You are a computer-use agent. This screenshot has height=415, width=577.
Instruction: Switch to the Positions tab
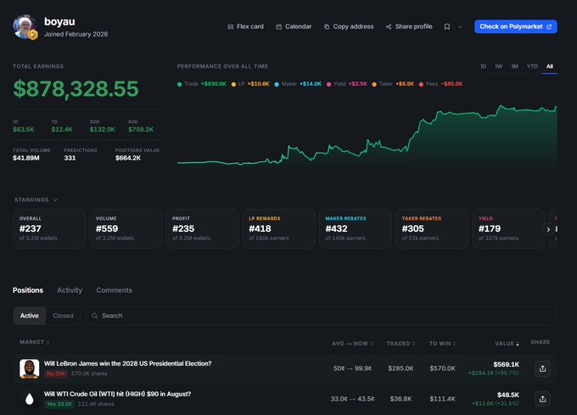(28, 290)
